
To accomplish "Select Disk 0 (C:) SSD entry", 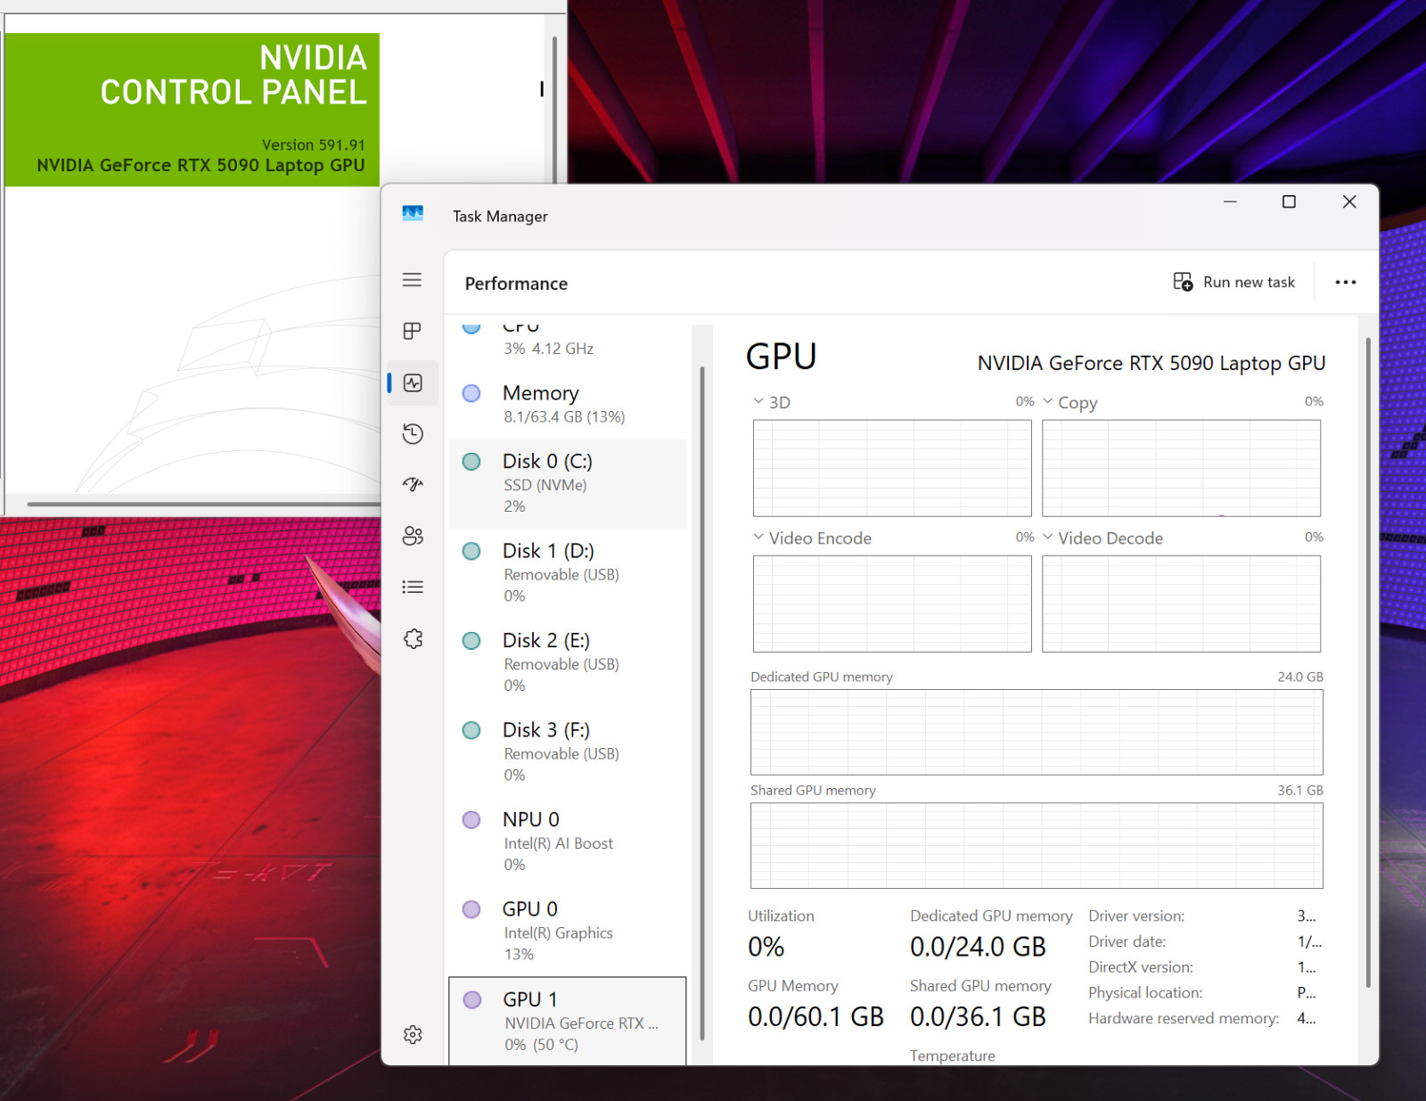I will pos(568,483).
